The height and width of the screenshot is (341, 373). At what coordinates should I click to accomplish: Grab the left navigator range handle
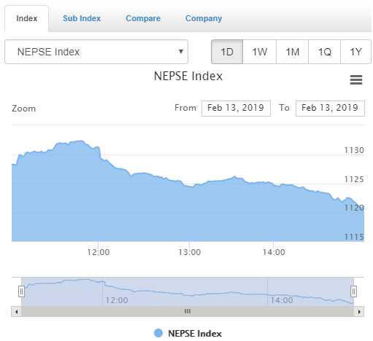point(21,291)
